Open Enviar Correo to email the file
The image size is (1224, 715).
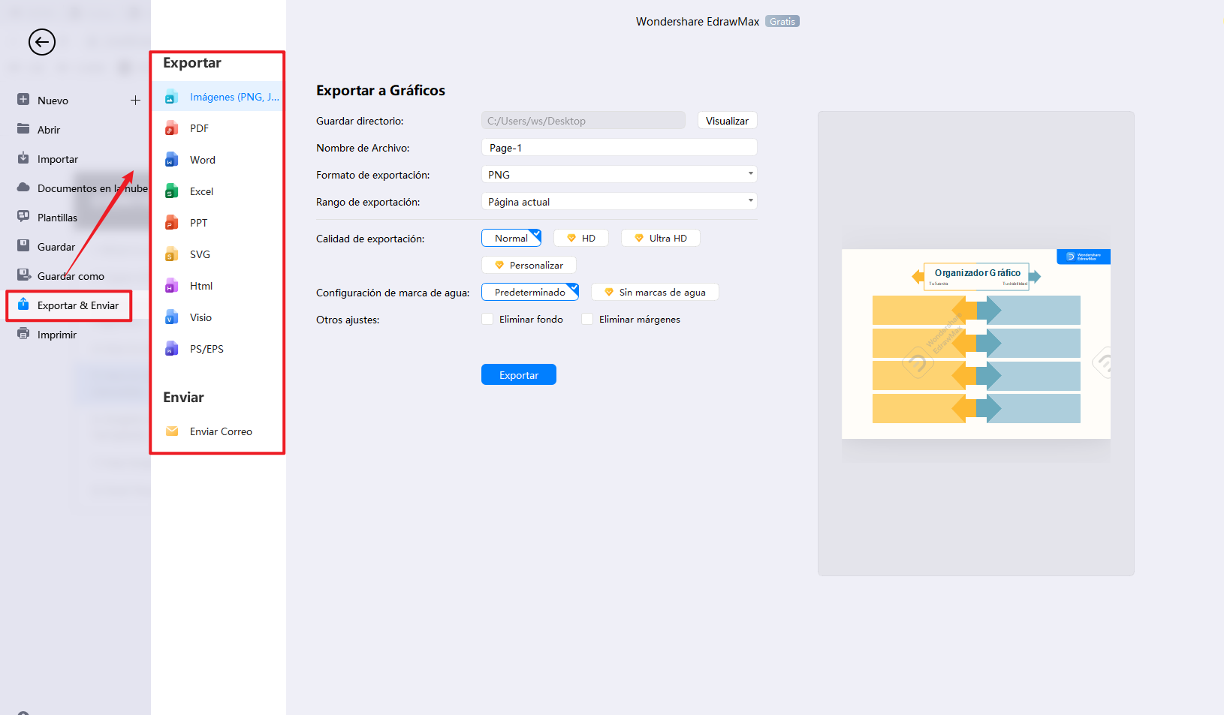pyautogui.click(x=220, y=431)
